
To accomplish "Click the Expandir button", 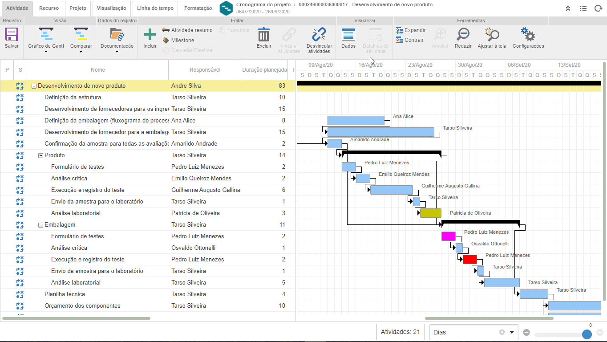I will click(410, 30).
